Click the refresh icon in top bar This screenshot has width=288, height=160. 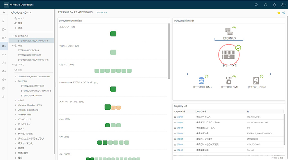(x=265, y=5)
